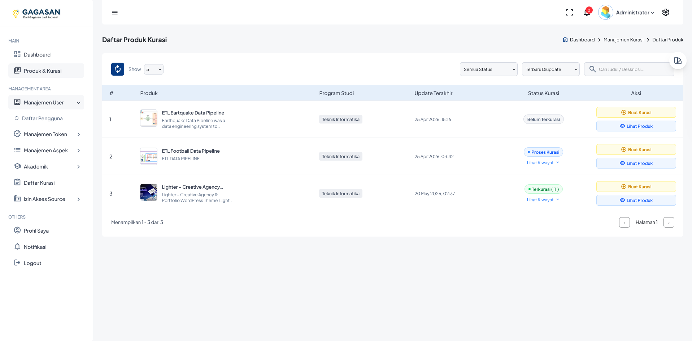Expand the Manajemen Token chevron

coord(79,134)
